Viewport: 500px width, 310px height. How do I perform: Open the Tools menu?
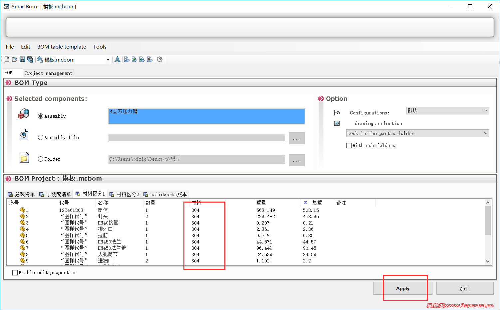(x=100, y=47)
